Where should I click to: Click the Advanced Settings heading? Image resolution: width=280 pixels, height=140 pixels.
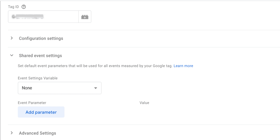37,133
